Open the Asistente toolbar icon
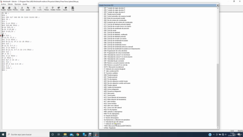The image size is (243, 137). tap(58, 8)
